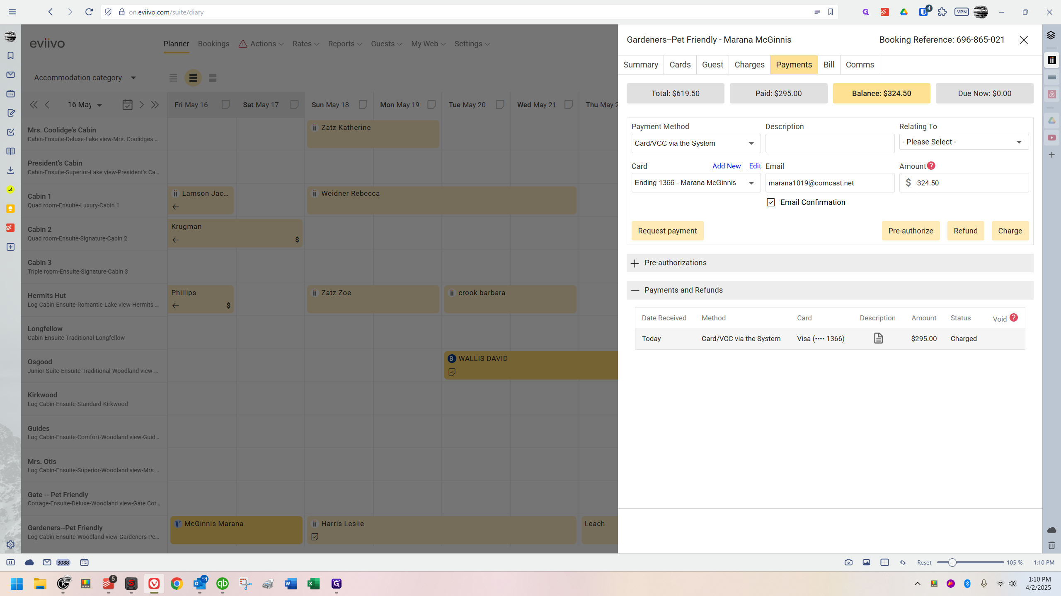1061x596 pixels.
Task: Select the medium row density view icon
Action: (193, 78)
